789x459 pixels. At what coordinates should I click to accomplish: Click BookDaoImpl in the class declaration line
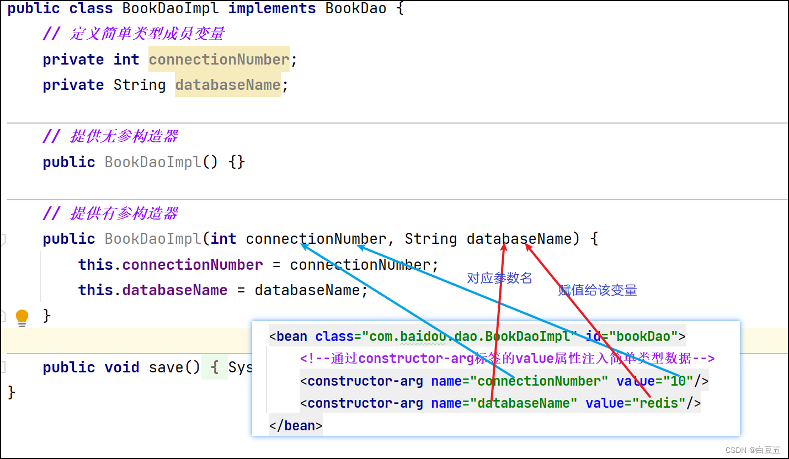(x=171, y=9)
